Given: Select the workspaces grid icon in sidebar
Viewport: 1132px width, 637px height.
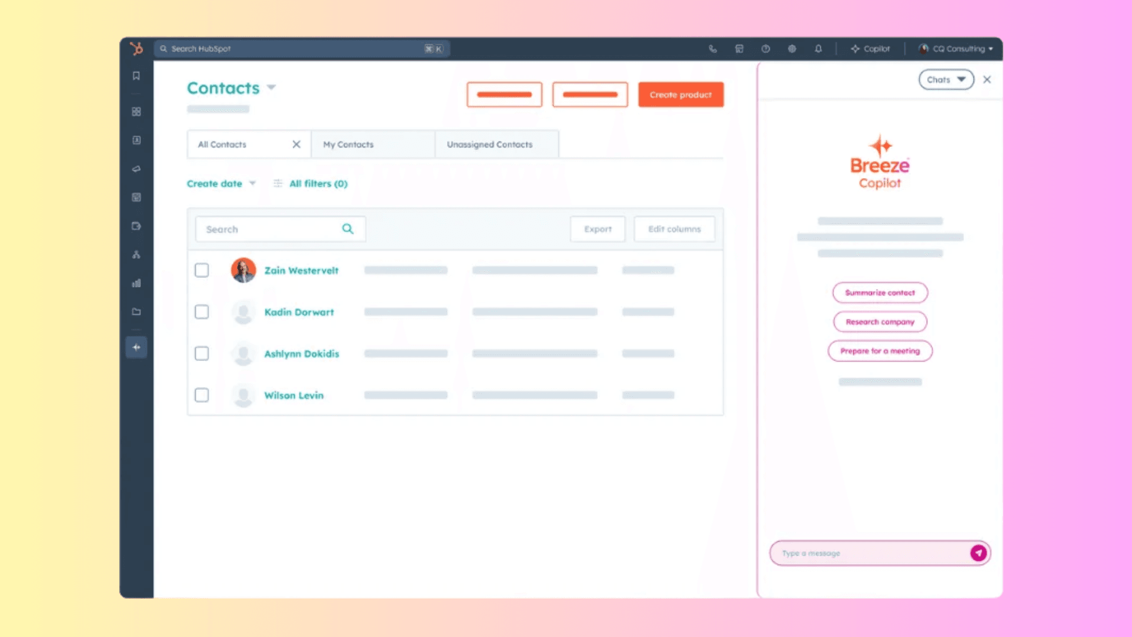Looking at the screenshot, I should pyautogui.click(x=136, y=111).
